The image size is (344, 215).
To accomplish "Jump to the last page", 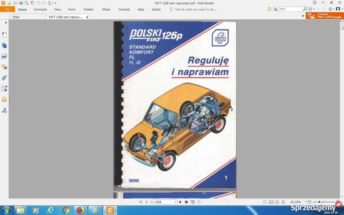I will tap(186, 202).
